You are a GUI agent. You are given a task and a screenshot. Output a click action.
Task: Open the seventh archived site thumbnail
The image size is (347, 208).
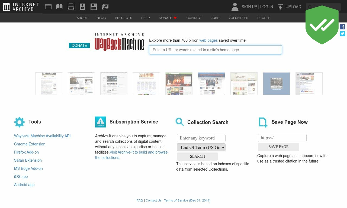click(x=244, y=84)
